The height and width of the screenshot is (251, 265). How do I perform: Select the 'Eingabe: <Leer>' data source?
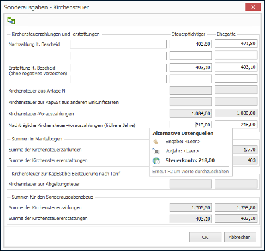(183, 142)
